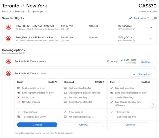159x138 pixels.
Task: Click Free change checkmark in Flex fare
Action: coord(112,102)
